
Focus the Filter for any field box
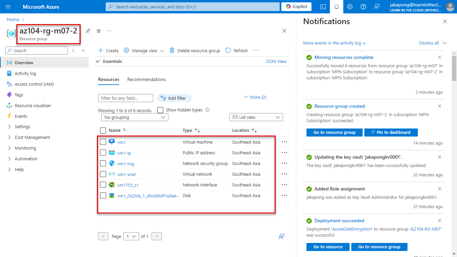click(125, 98)
